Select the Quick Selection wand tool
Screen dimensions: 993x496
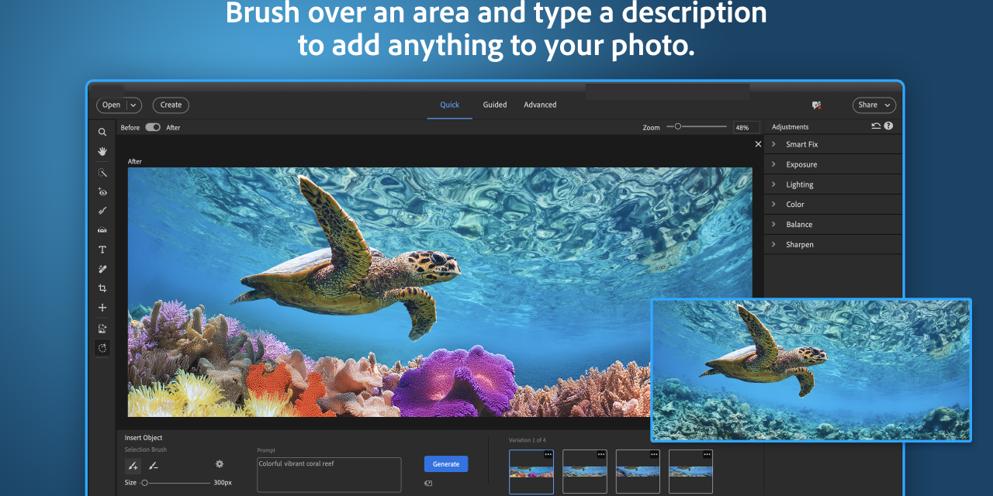pyautogui.click(x=102, y=172)
